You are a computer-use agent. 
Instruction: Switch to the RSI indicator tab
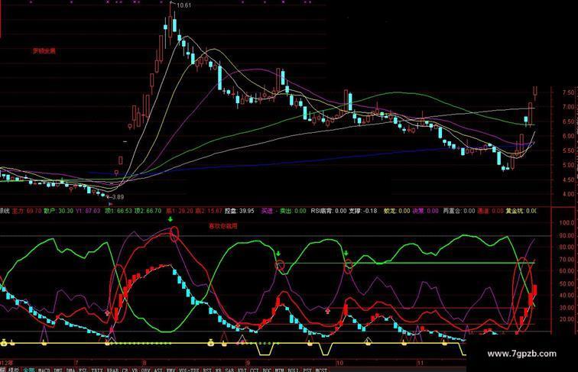click(207, 370)
